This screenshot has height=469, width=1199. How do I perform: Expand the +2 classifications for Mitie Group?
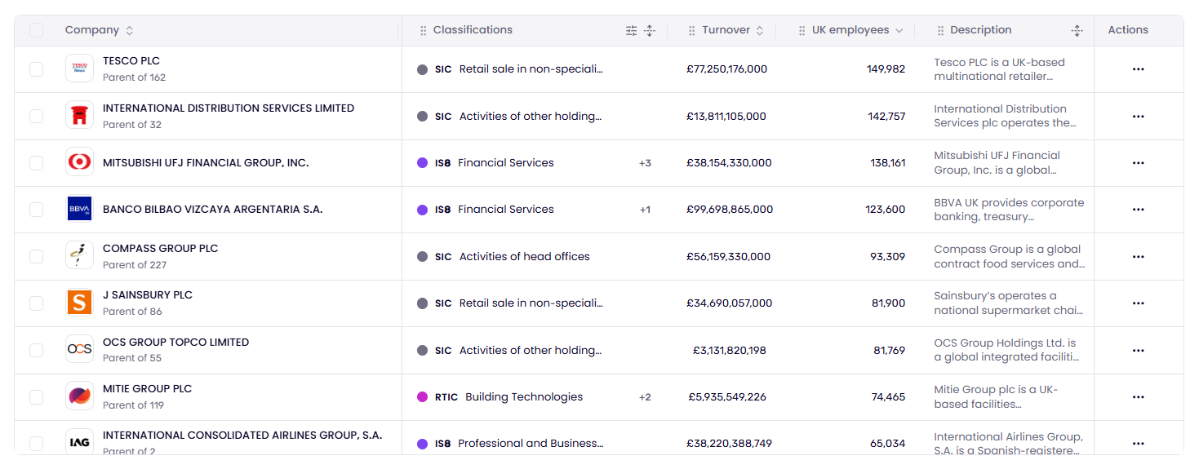[645, 397]
